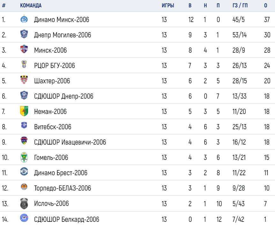The width and height of the screenshot is (275, 225).
Task: Click the Динамо Минск-2006 team logo
Action: [x=24, y=19]
